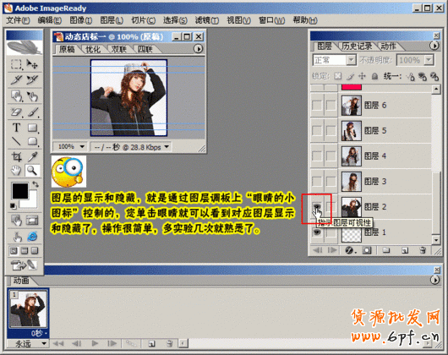Viewport: 448px width, 355px height.
Task: Hide 图层 1 using its eye icon
Action: (317, 232)
